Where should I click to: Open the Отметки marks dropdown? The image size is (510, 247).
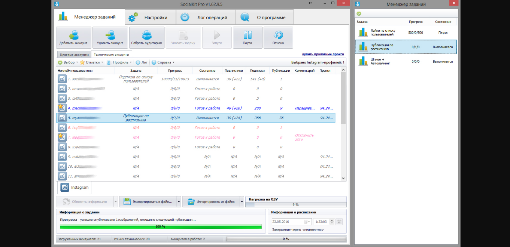[x=91, y=62]
